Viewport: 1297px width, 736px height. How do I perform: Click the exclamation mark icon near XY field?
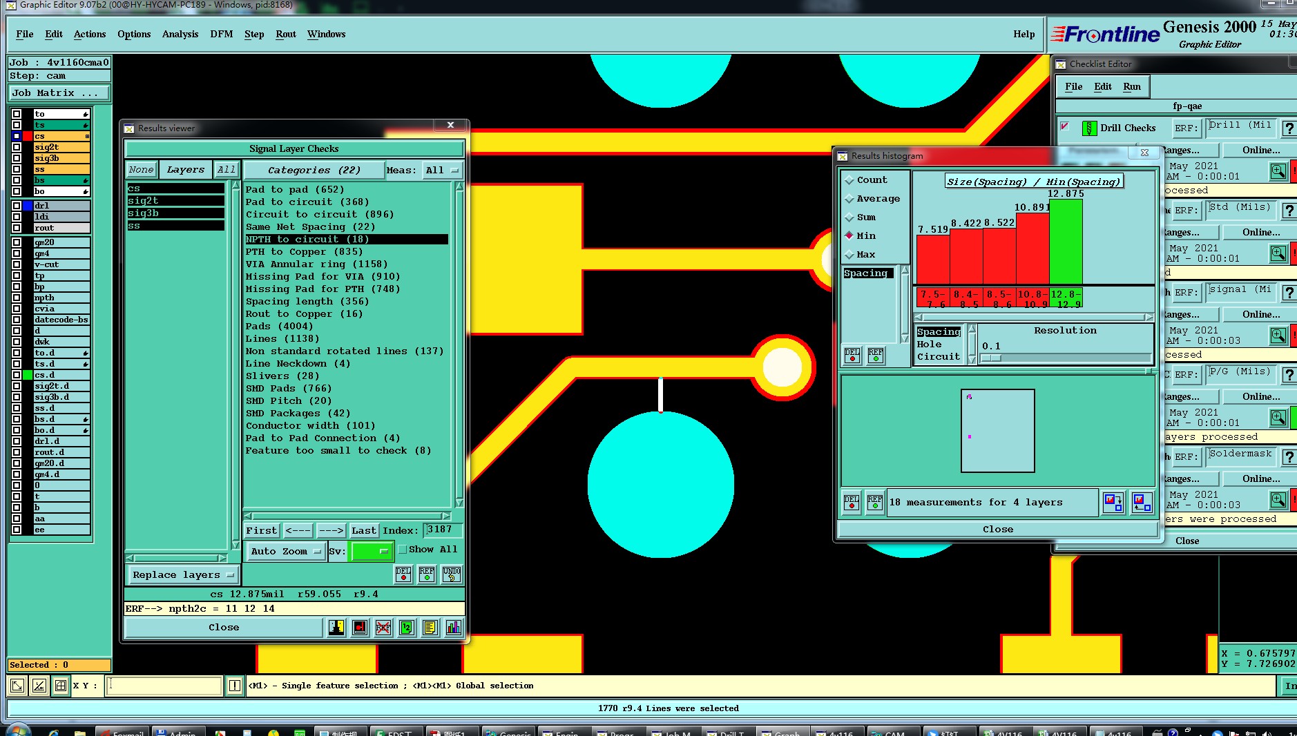pos(235,686)
